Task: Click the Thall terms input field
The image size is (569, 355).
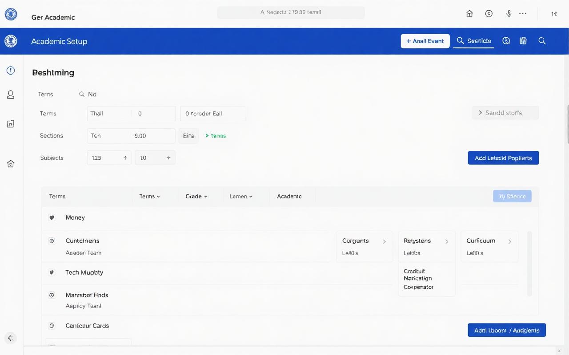Action: (x=131, y=113)
